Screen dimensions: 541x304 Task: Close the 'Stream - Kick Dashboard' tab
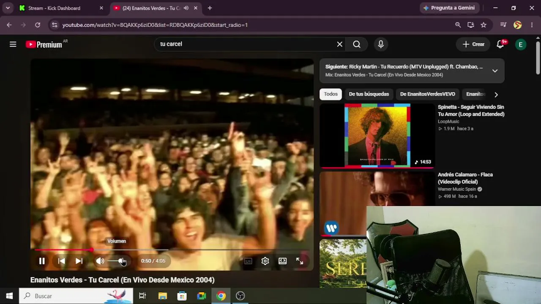coord(101,8)
